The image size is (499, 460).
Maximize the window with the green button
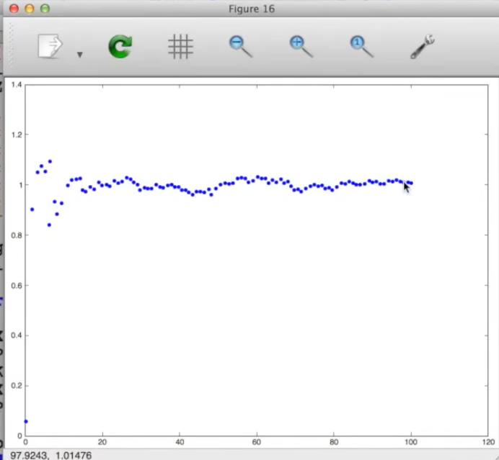point(45,9)
